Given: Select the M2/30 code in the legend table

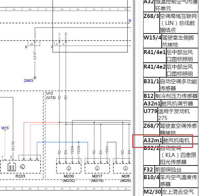Looking at the screenshot, I should click(152, 192).
